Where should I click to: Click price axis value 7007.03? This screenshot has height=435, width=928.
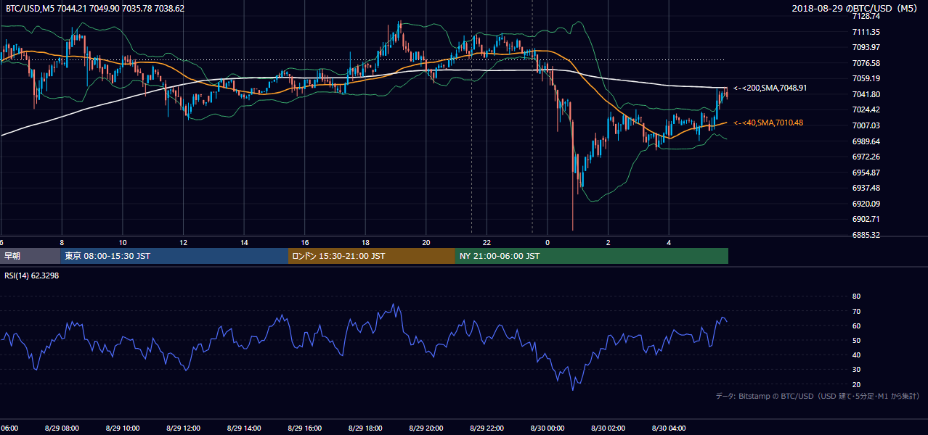tap(866, 125)
